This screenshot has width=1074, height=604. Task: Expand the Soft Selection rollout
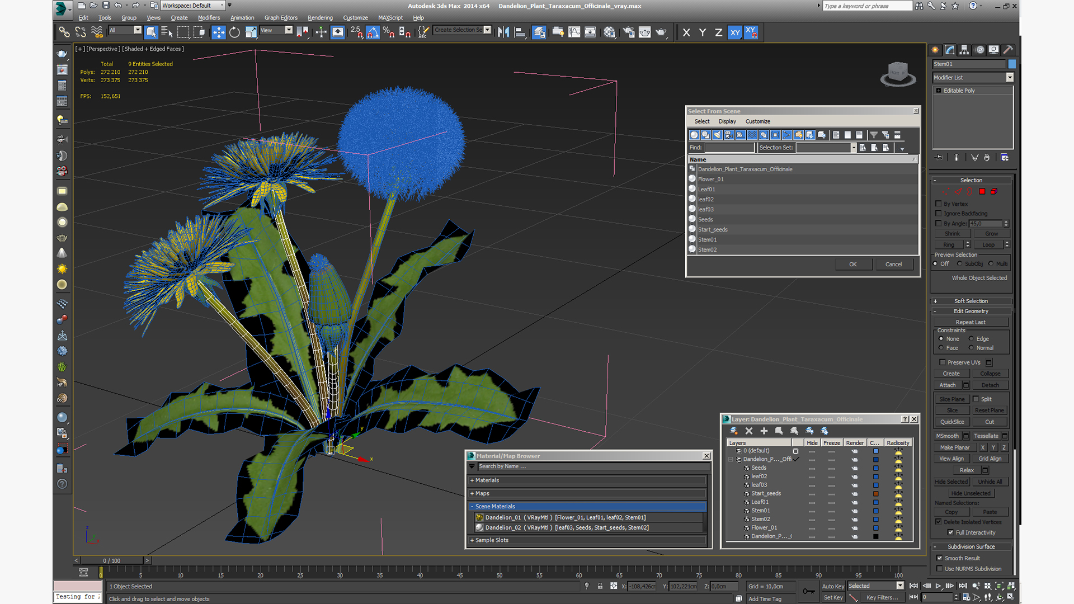pos(971,301)
